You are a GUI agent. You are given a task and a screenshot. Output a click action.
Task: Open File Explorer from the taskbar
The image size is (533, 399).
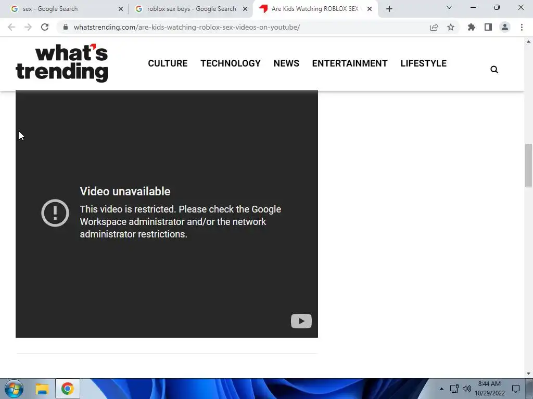click(42, 389)
